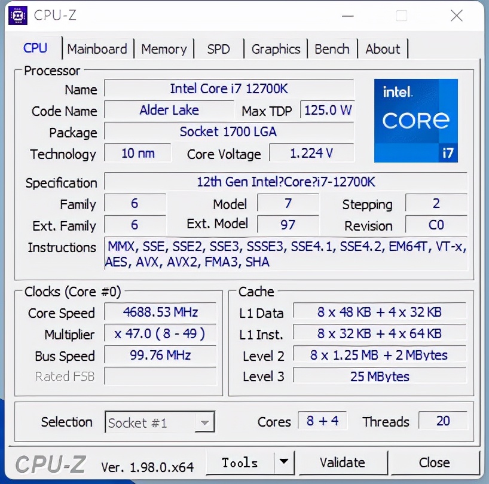Click the Core Voltage reading
The image size is (489, 484).
311,154
